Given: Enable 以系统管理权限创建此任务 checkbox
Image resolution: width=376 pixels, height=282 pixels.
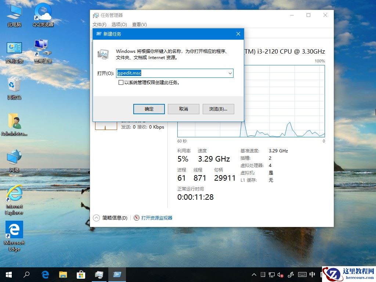Looking at the screenshot, I should [x=121, y=83].
